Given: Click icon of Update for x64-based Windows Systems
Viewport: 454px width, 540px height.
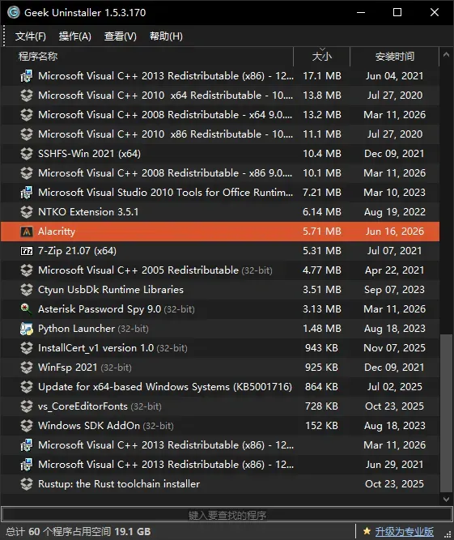Looking at the screenshot, I should 27,387.
